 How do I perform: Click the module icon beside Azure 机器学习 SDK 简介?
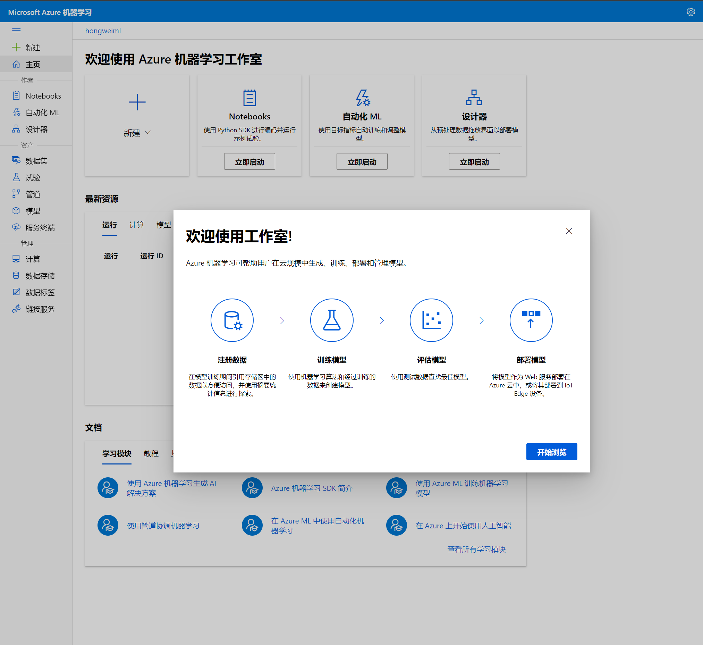click(x=252, y=488)
